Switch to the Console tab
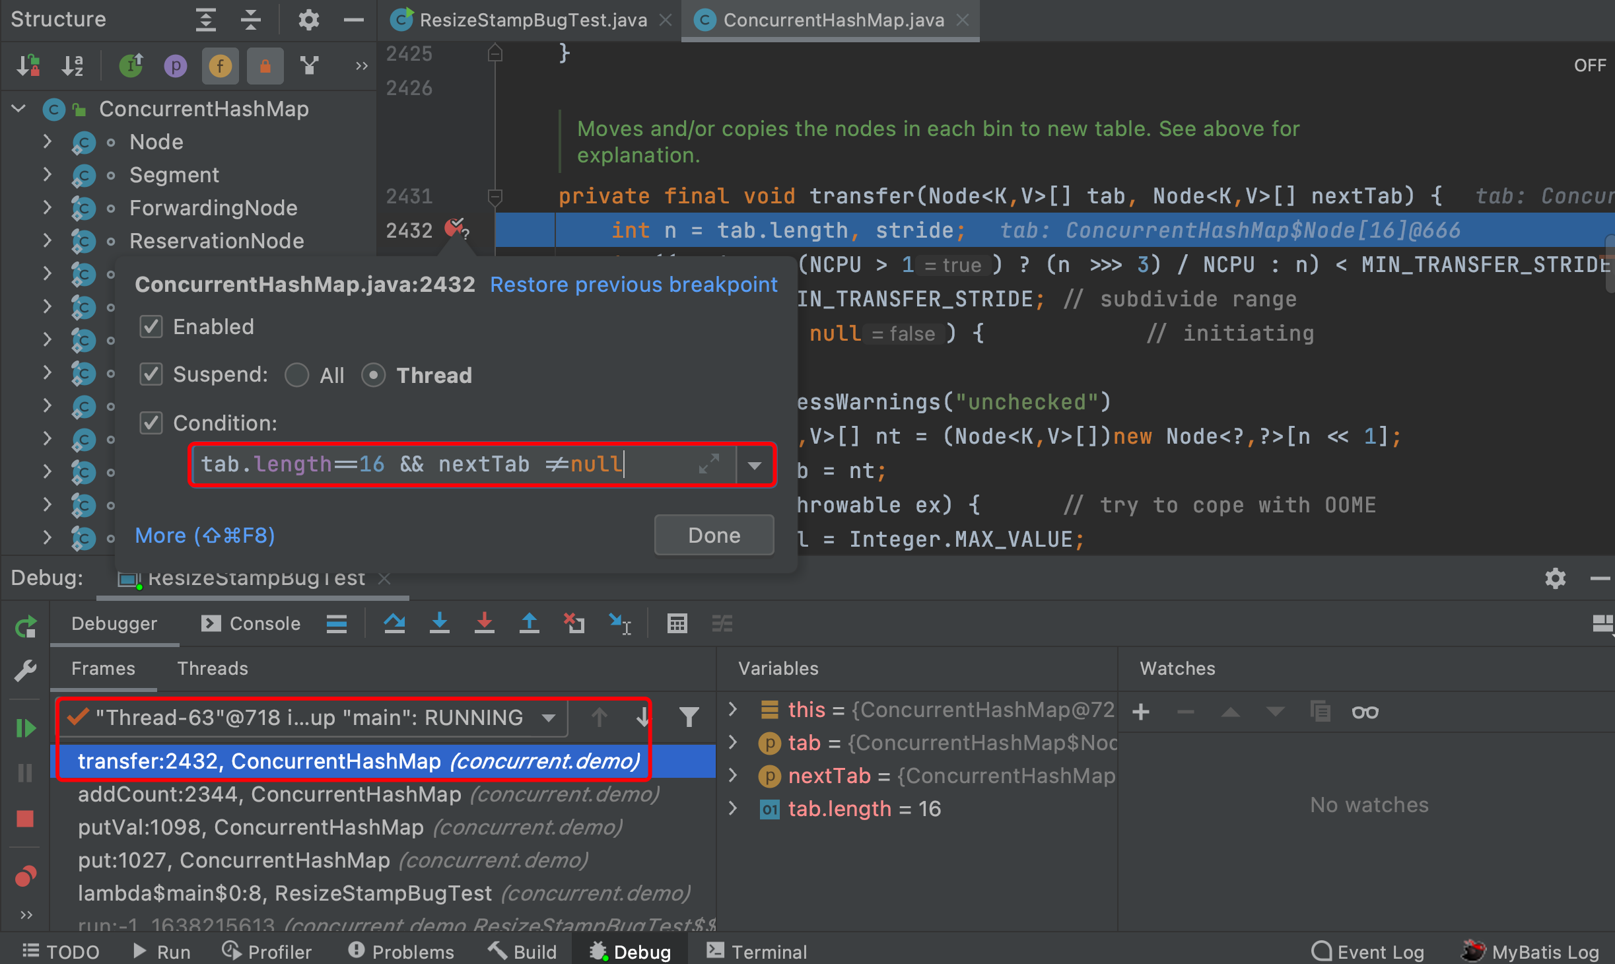This screenshot has width=1615, height=964. coord(251,623)
